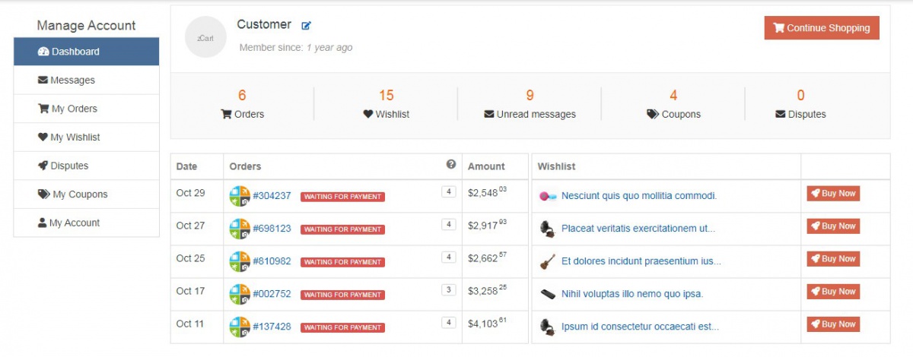The image size is (913, 357).
Task: Open Messages in the sidebar
Action: [x=86, y=81]
